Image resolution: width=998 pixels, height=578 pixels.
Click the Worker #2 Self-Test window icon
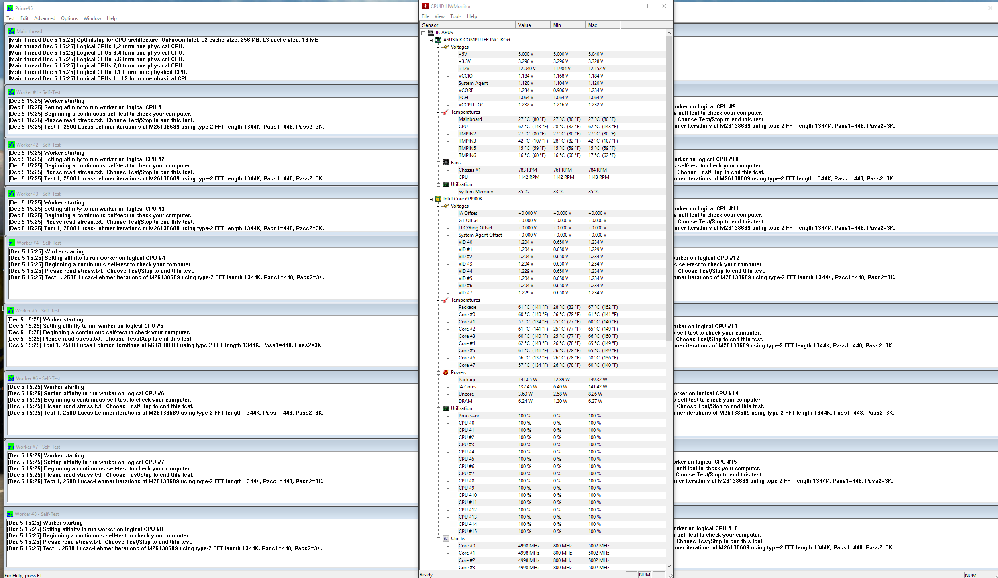[x=12, y=145]
